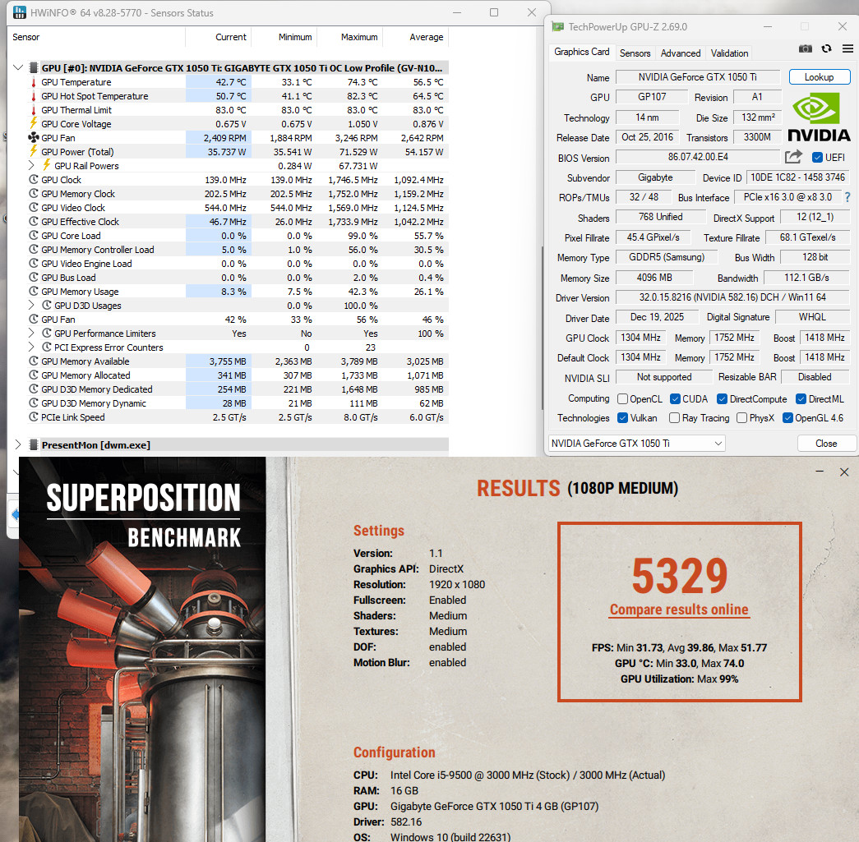
Task: Click the GPU Rail Powers lightning icon
Action: point(47,164)
